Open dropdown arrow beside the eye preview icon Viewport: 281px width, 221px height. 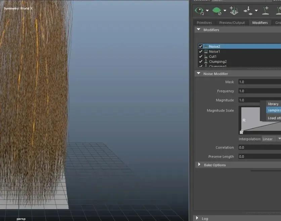(207, 10)
